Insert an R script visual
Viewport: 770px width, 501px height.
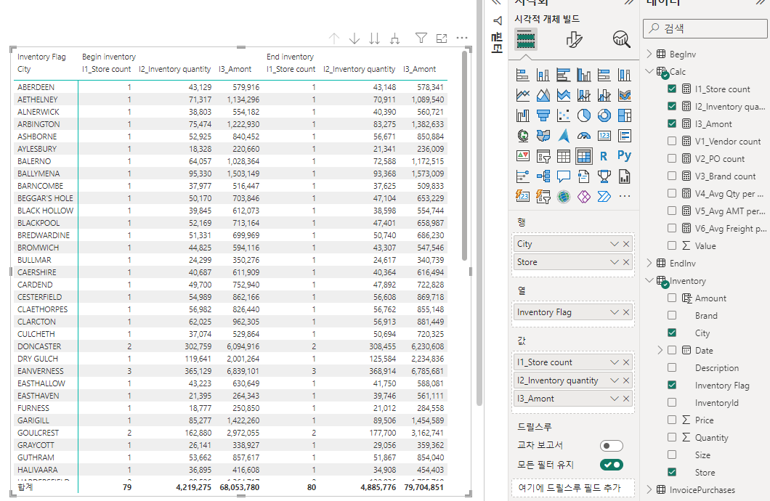pos(604,156)
